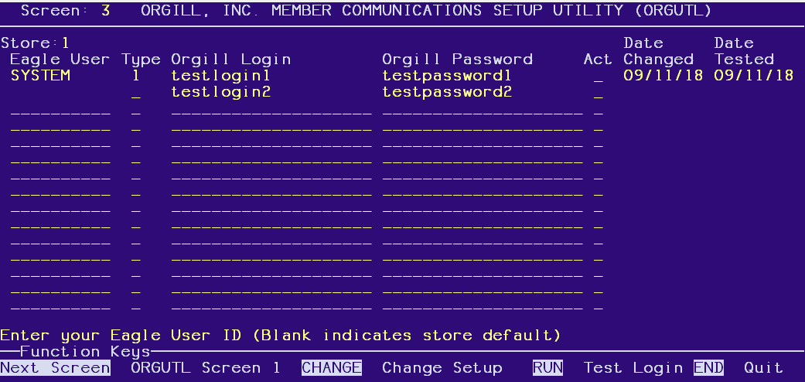Select the testpassword1 password field
This screenshot has width=805, height=382.
tap(447, 76)
